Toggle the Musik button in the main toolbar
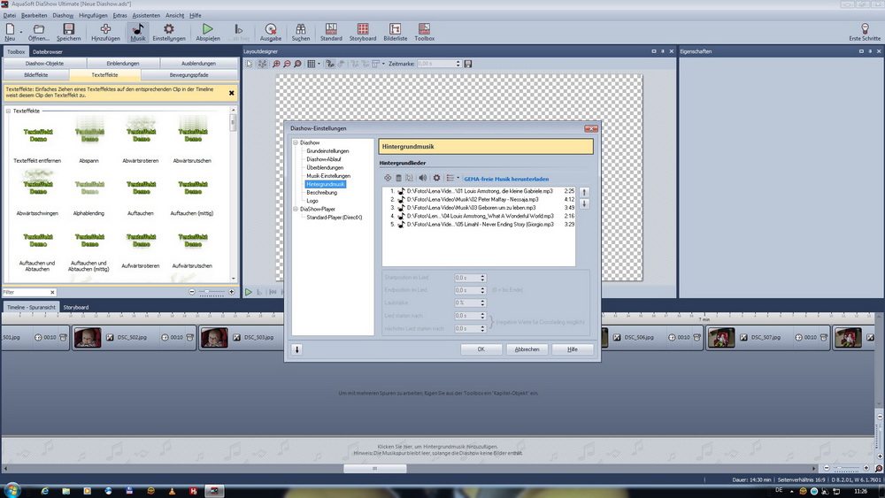This screenshot has height=498, width=885. (137, 33)
